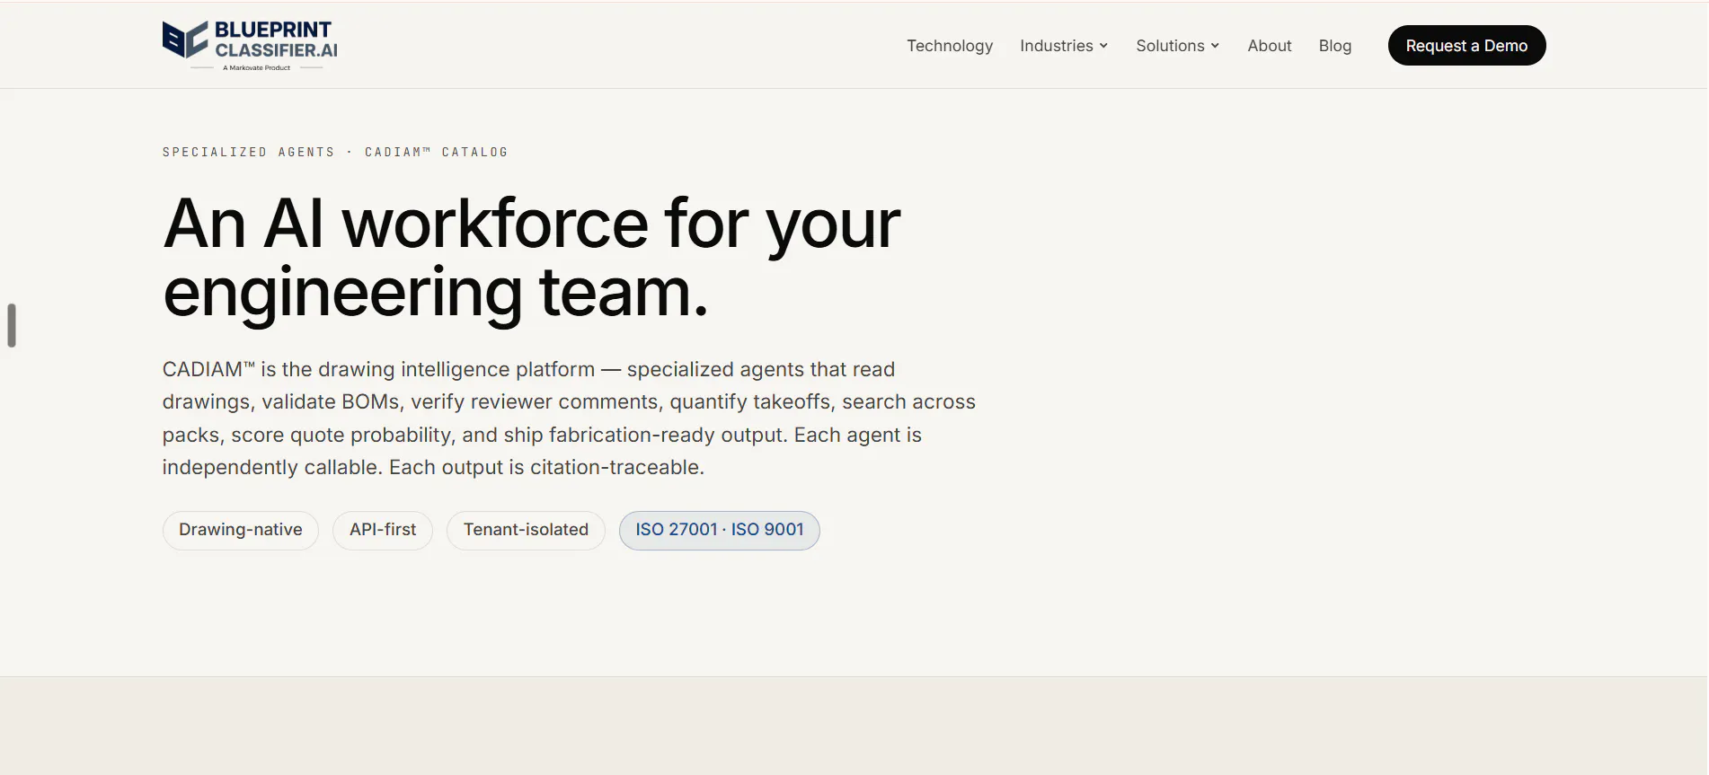Open the Blog link

[1334, 46]
